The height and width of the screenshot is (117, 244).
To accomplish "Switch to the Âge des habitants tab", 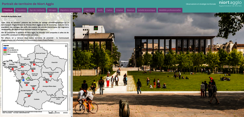I will click(37, 10).
